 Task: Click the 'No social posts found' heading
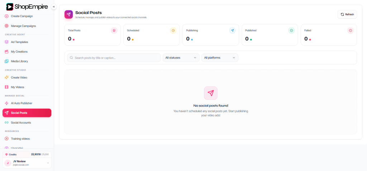[211, 106]
